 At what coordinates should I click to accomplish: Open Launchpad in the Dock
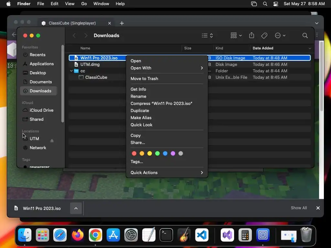pos(42,235)
